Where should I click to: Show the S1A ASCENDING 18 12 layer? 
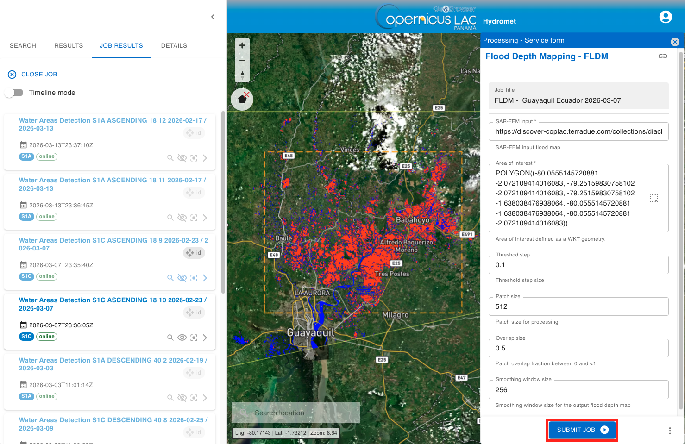tap(182, 158)
